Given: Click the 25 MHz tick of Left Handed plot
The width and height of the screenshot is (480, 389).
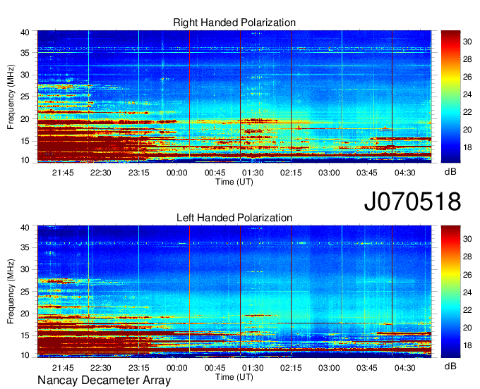Looking at the screenshot, I should [25, 292].
